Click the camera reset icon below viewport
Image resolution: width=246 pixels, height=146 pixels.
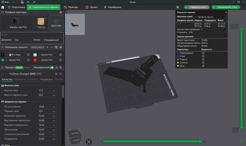click(x=89, y=142)
